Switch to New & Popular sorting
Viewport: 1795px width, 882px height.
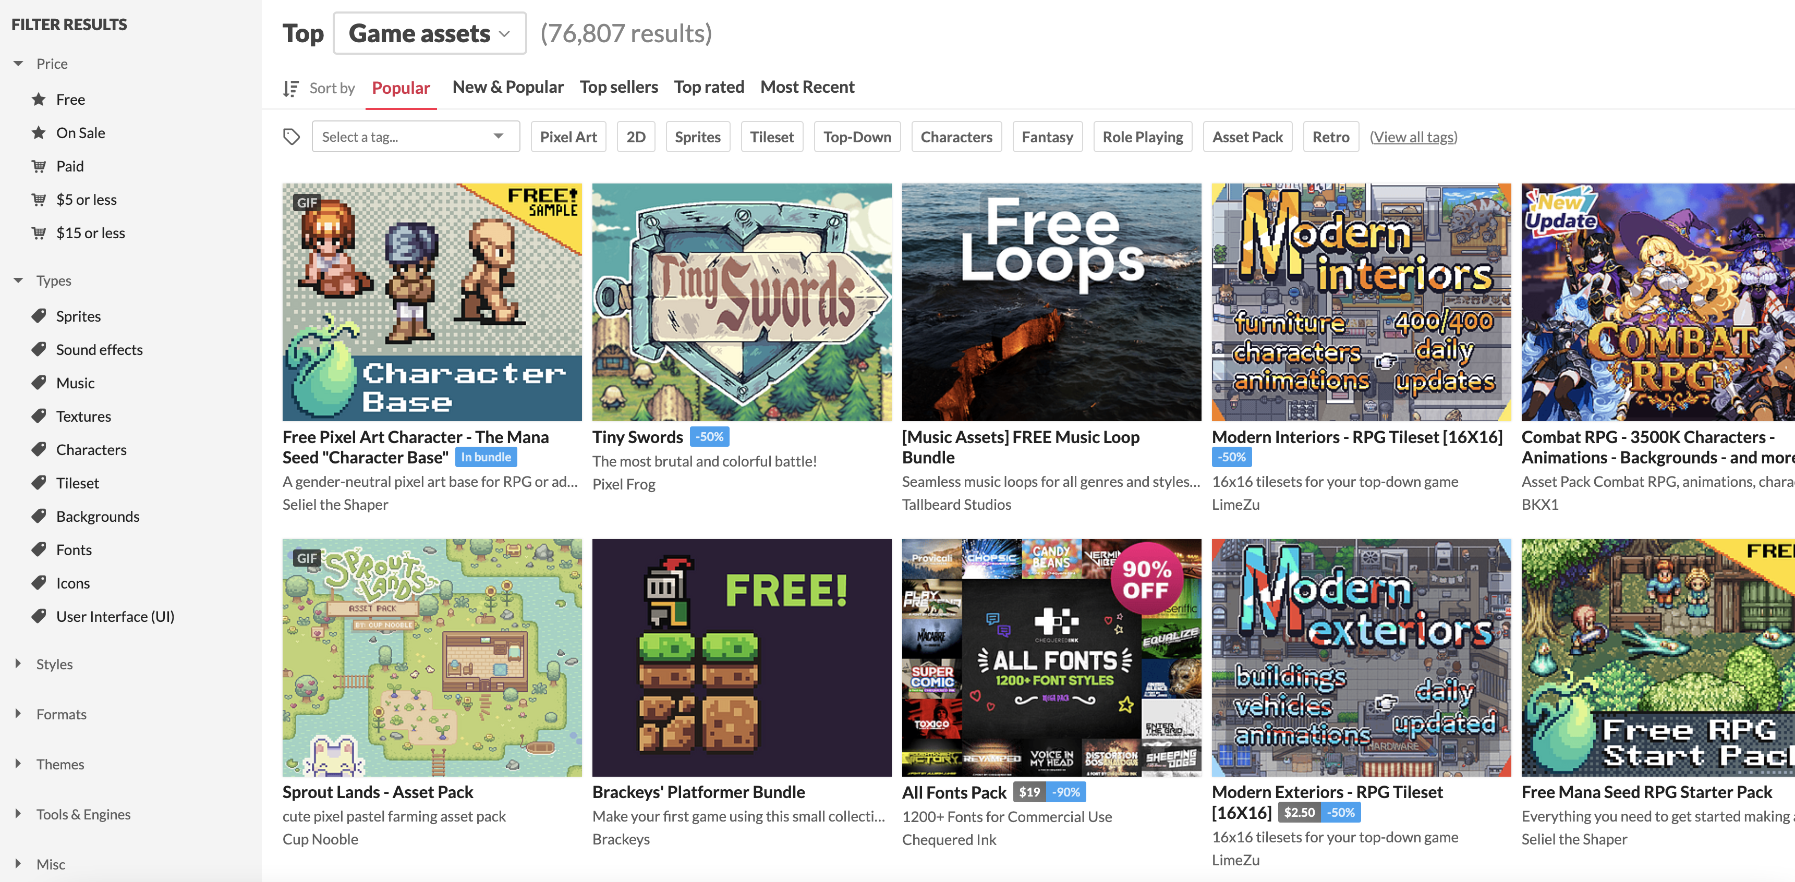click(x=508, y=87)
